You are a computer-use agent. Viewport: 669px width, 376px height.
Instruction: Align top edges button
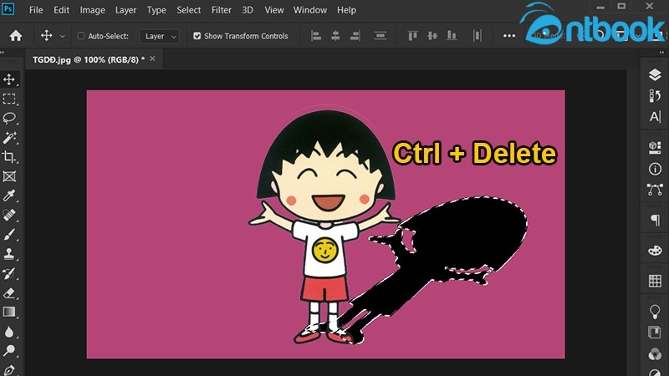click(x=412, y=36)
